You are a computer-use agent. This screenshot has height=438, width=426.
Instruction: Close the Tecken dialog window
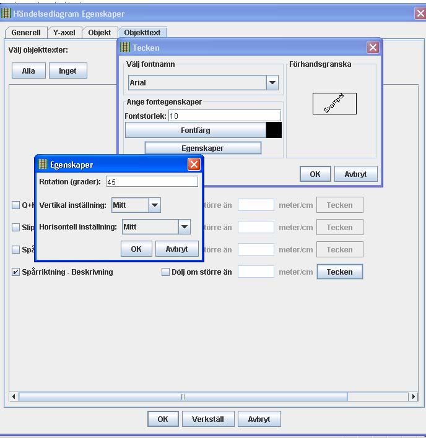coord(373,47)
